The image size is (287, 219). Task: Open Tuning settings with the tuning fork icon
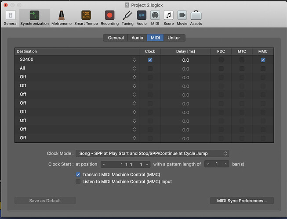tap(127, 18)
